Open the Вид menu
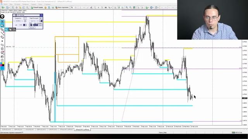 (x=11, y=4)
